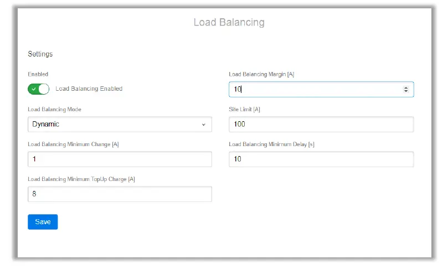Click the "Load Balancing" page heading
The image size is (448, 269).
229,23
